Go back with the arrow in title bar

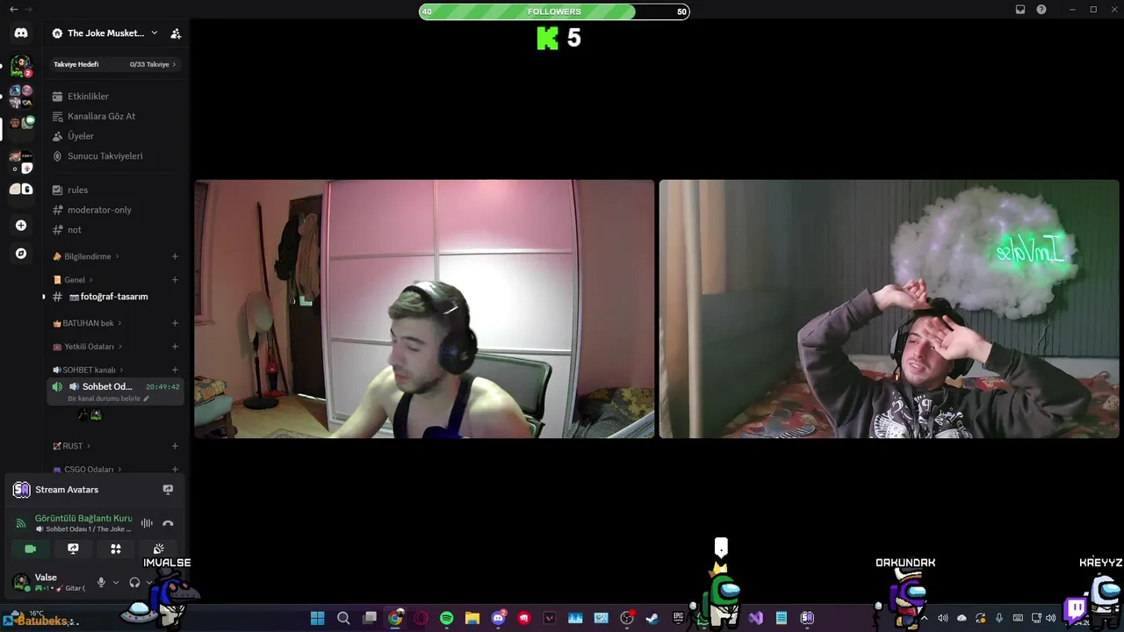[13, 9]
